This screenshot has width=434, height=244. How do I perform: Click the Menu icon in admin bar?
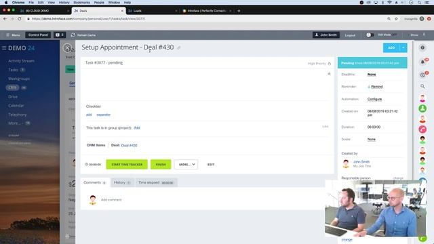7,35
